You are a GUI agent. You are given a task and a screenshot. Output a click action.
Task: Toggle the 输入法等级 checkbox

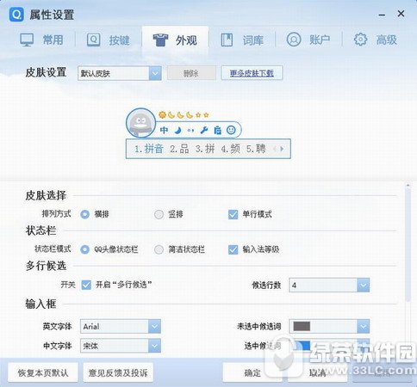tap(233, 249)
